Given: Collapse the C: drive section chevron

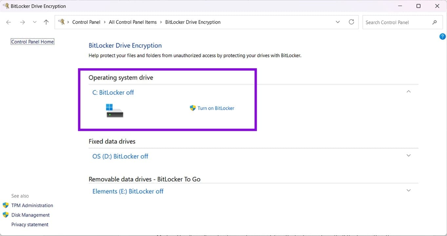Looking at the screenshot, I should pos(409,92).
